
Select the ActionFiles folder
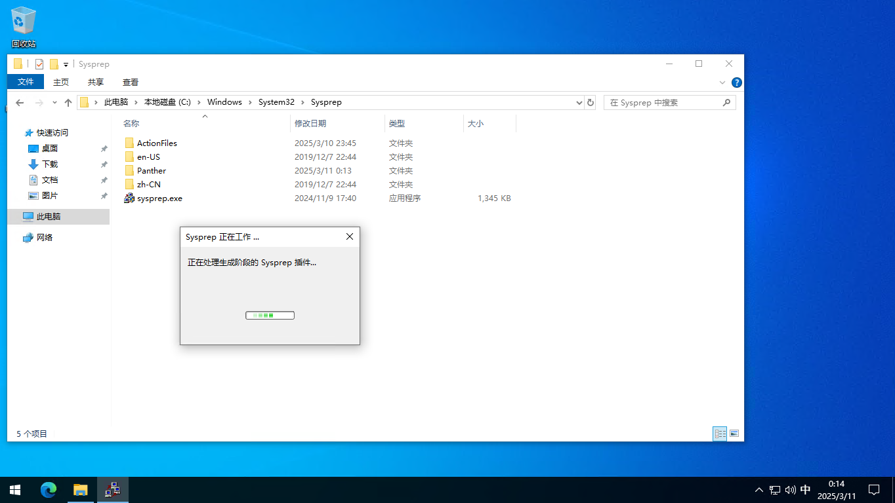[157, 143]
